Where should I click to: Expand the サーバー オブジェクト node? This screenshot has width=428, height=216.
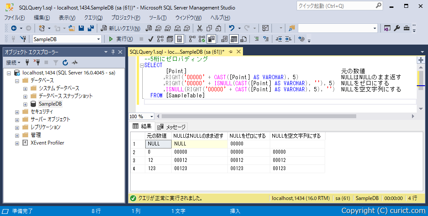pos(17,120)
